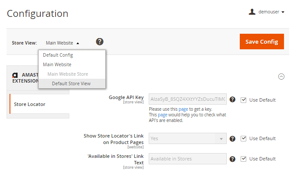Click help icon for 'Available in Stores' Link Text
This screenshot has width=297, height=173.
click(232, 159)
